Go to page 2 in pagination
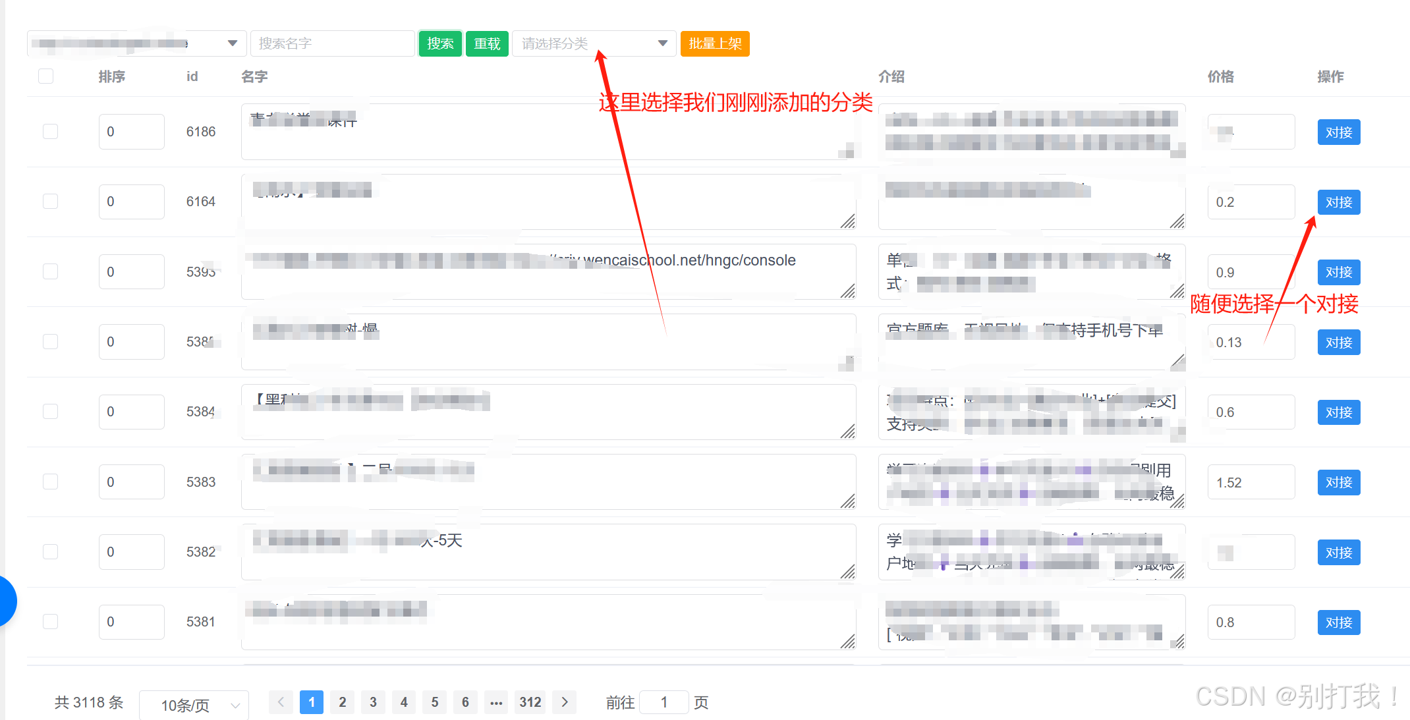Viewport: 1410px width, 720px height. [x=343, y=702]
